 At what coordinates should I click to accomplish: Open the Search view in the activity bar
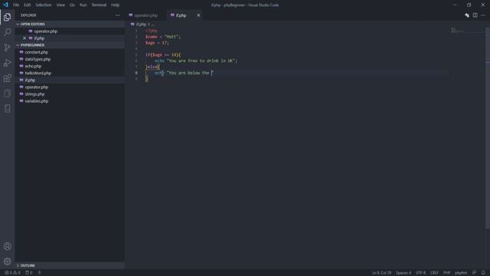(7, 32)
